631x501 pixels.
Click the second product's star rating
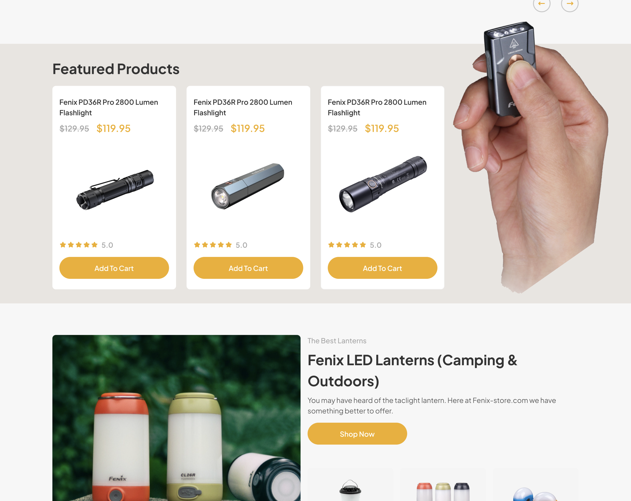pos(213,245)
